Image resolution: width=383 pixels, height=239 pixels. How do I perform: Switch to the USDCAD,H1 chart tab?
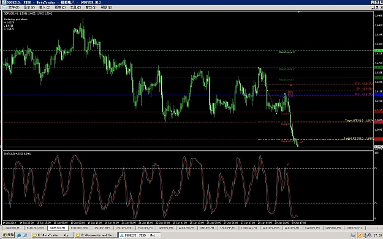[x=249, y=228]
